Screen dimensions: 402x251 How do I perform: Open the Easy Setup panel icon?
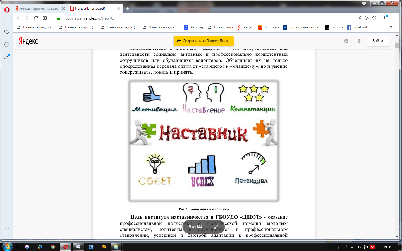pyautogui.click(x=394, y=18)
